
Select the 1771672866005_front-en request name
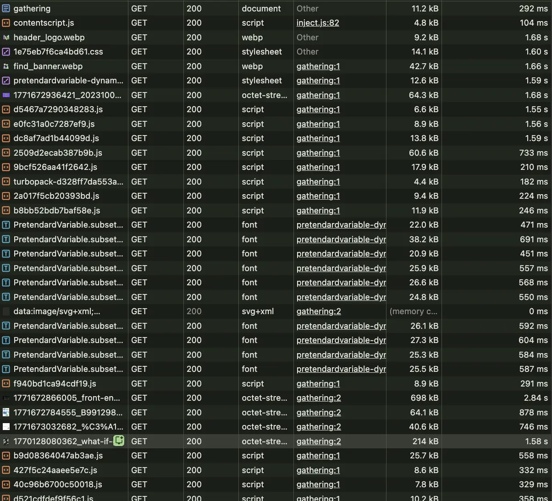pyautogui.click(x=66, y=398)
